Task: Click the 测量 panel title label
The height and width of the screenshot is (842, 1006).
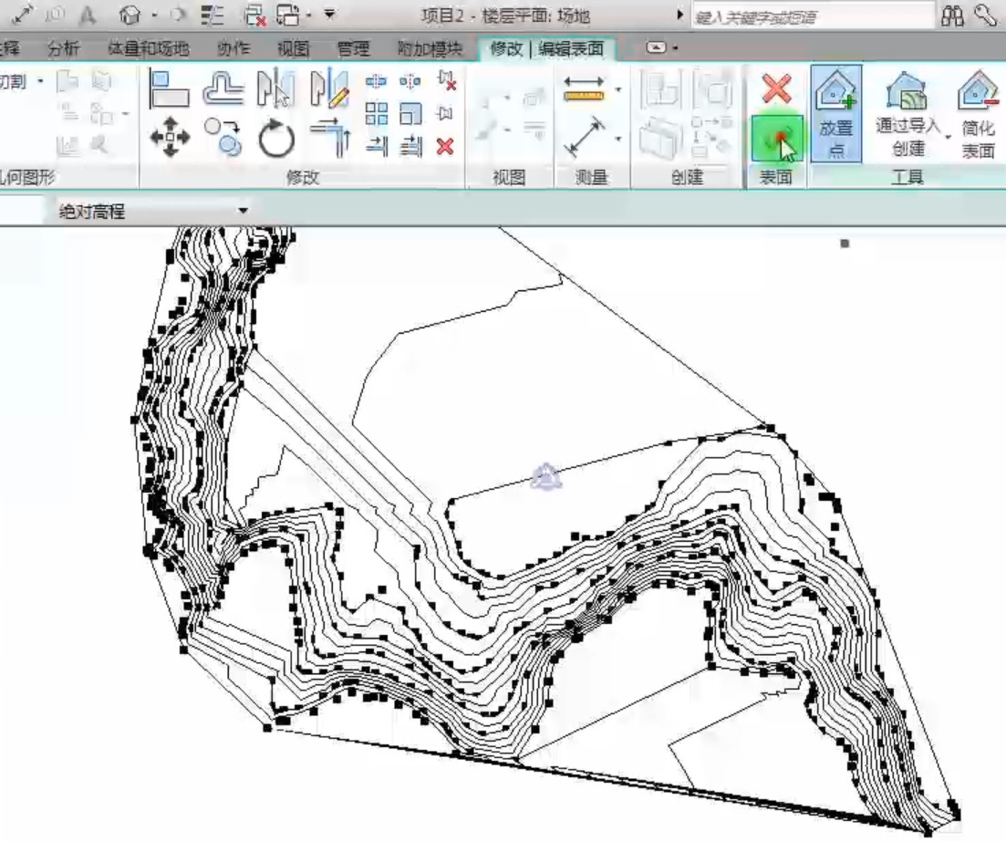Action: point(592,177)
